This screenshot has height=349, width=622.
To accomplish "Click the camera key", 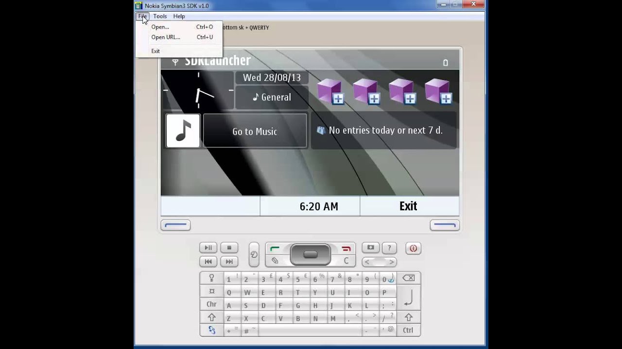I will pyautogui.click(x=370, y=248).
